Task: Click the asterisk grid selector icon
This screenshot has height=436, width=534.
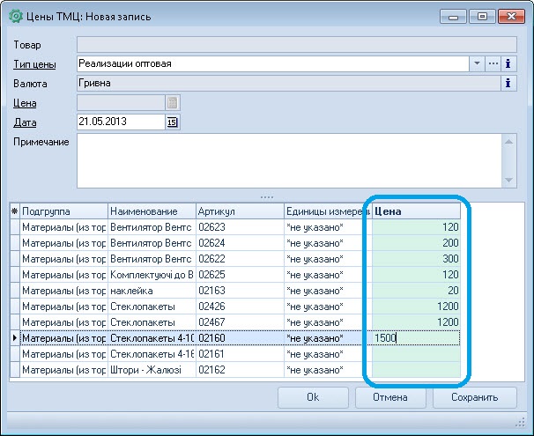Action: 15,211
